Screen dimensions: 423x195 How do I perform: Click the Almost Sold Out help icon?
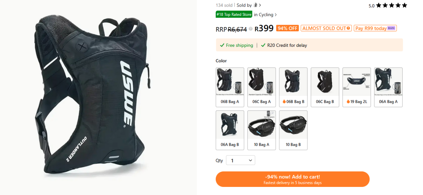[348, 28]
